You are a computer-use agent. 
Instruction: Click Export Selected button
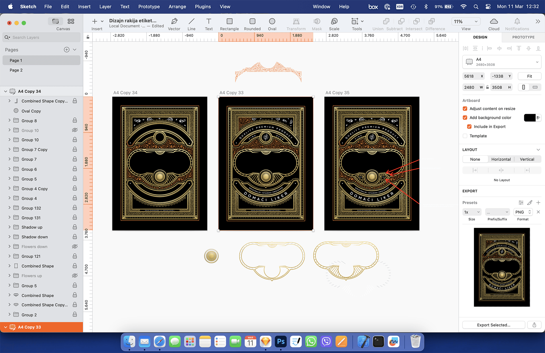[x=493, y=325]
